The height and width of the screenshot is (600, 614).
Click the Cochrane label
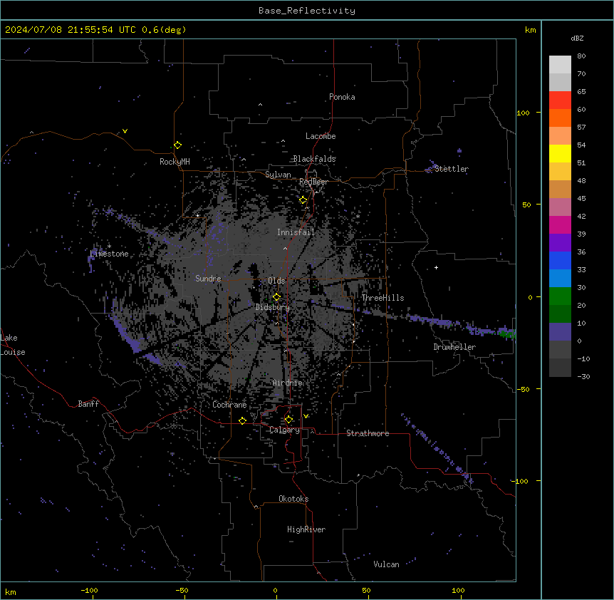point(229,405)
